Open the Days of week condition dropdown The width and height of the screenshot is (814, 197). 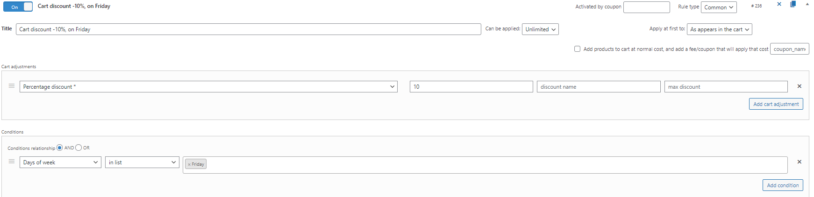pos(60,162)
